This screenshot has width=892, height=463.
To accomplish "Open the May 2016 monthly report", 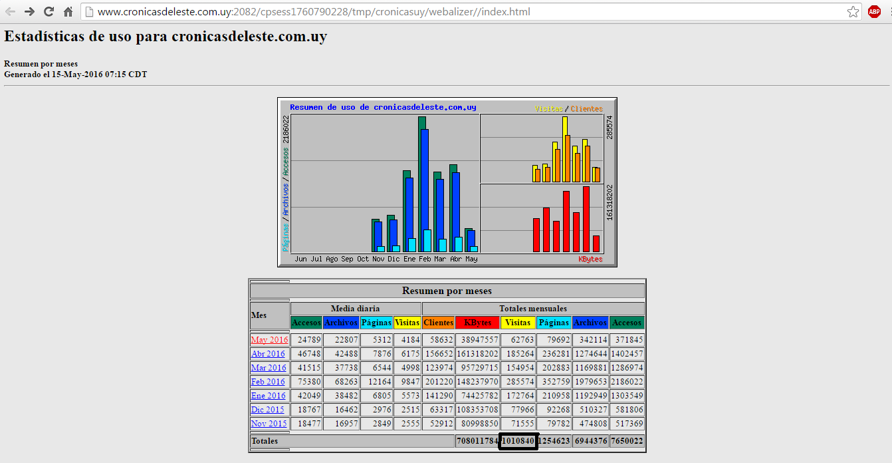I will point(269,340).
